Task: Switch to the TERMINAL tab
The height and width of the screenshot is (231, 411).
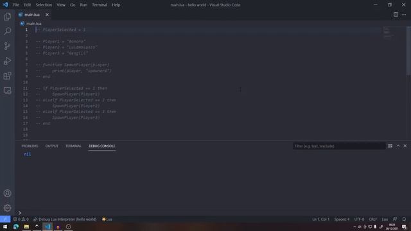Action: coord(73,146)
